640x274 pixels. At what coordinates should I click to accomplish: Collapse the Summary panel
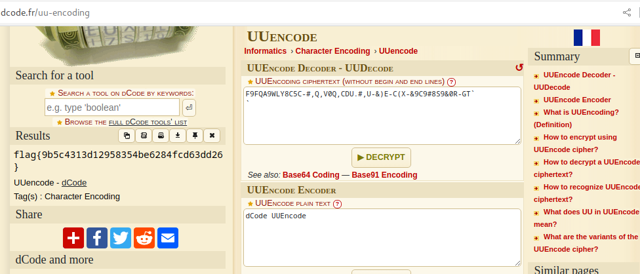point(637,56)
